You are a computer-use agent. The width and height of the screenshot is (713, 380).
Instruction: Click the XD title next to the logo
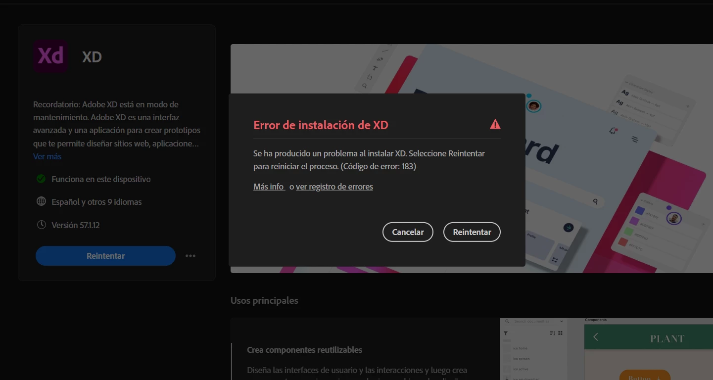(x=92, y=57)
